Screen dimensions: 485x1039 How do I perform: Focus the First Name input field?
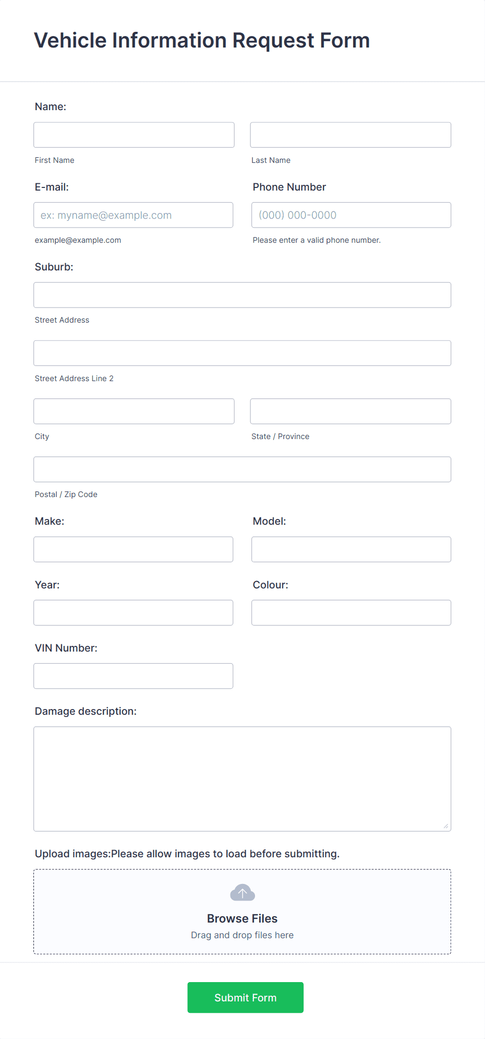[134, 135]
